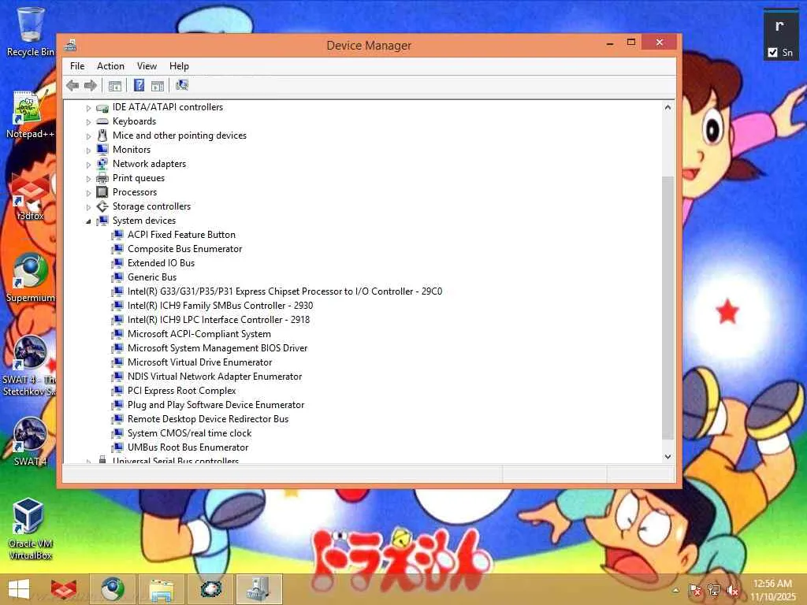The image size is (807, 605).
Task: Click the Forward arrow toolbar icon
Action: pos(91,85)
